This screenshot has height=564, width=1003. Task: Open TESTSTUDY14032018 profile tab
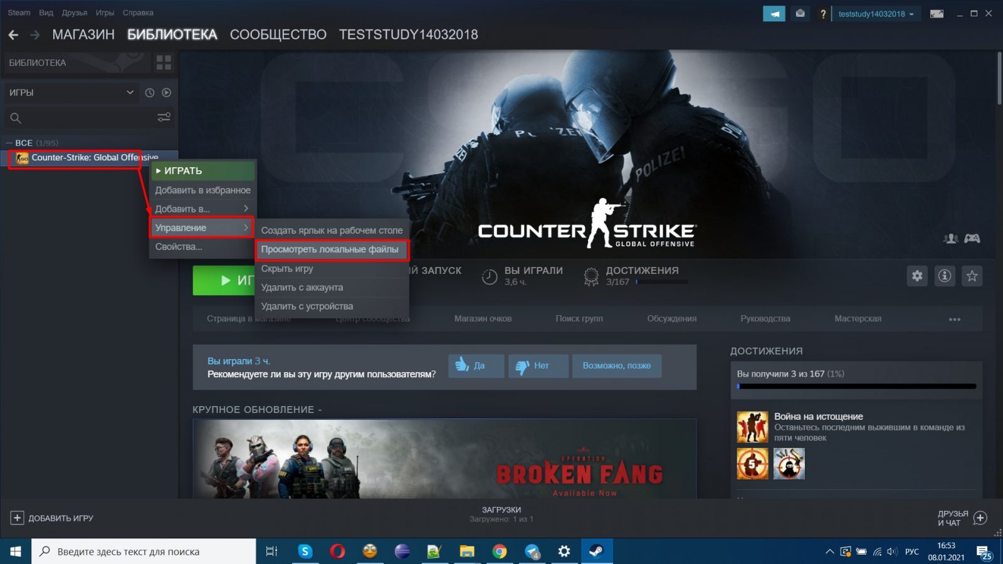409,34
